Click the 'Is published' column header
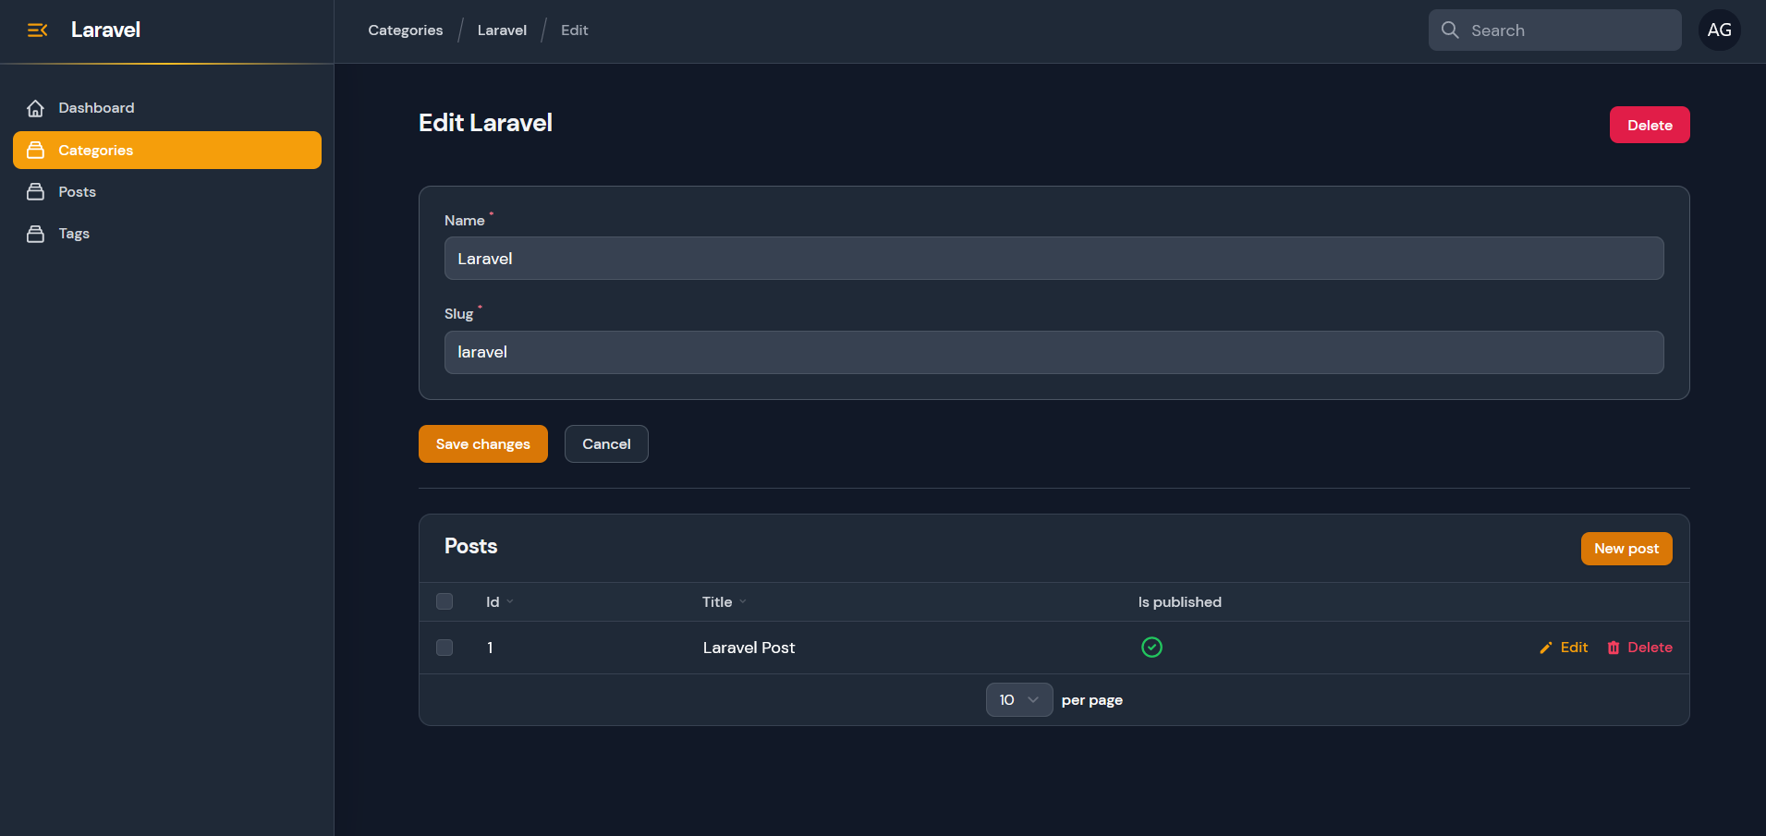The height and width of the screenshot is (836, 1766). tap(1179, 602)
